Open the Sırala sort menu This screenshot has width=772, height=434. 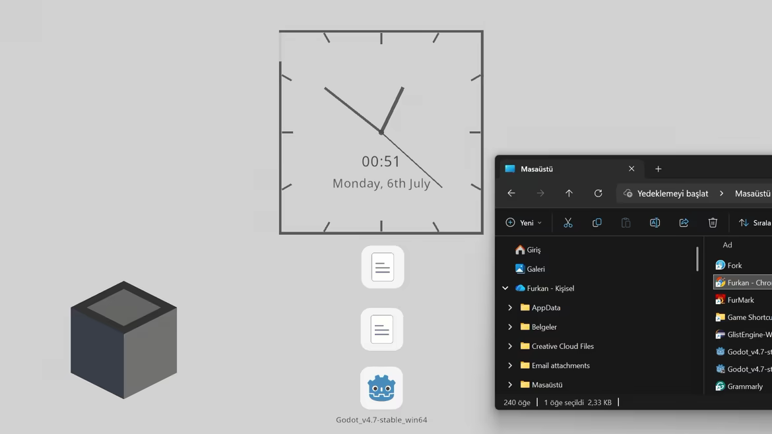tap(755, 223)
